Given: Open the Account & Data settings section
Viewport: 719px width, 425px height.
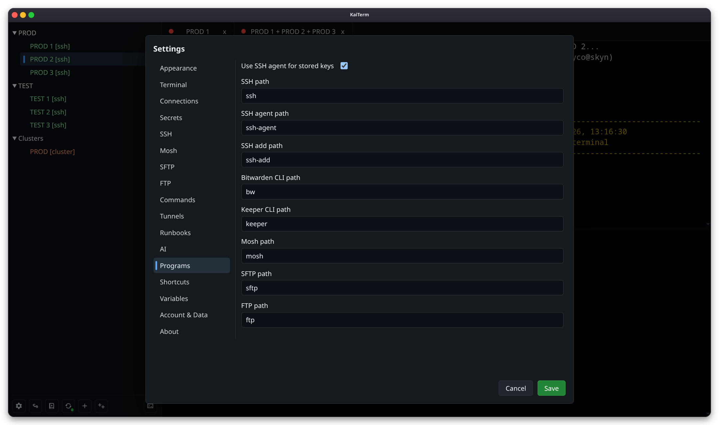Looking at the screenshot, I should pyautogui.click(x=192, y=315).
